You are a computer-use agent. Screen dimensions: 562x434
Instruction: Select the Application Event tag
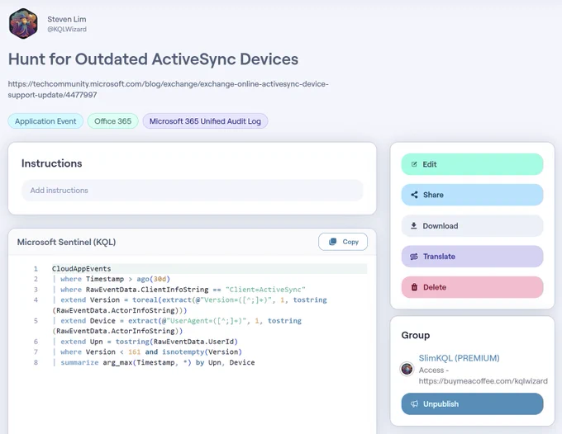(x=45, y=121)
